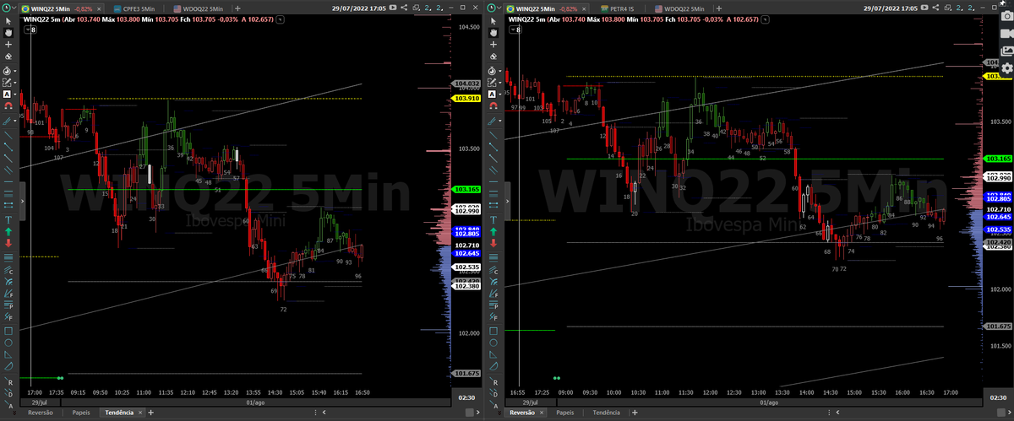Select the channel tool labeled C
1014x421 pixels.
tap(8, 270)
